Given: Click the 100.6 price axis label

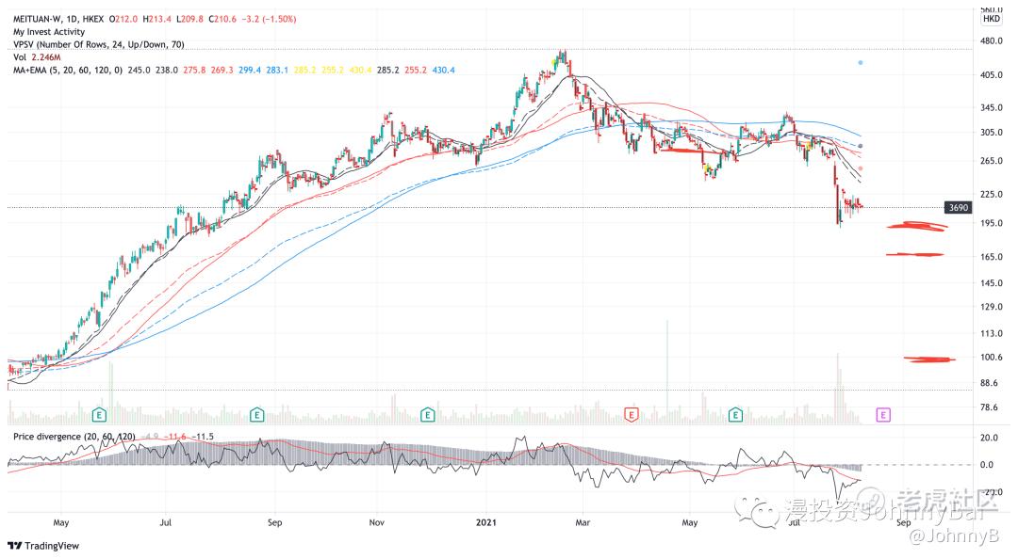Looking at the screenshot, I should coord(992,358).
